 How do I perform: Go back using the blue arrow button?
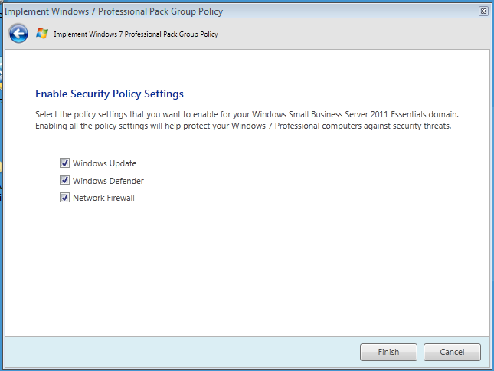[x=18, y=34]
